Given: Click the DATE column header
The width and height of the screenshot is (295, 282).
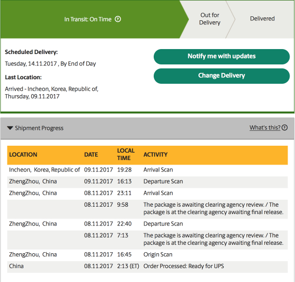Looking at the screenshot, I should (91, 155).
